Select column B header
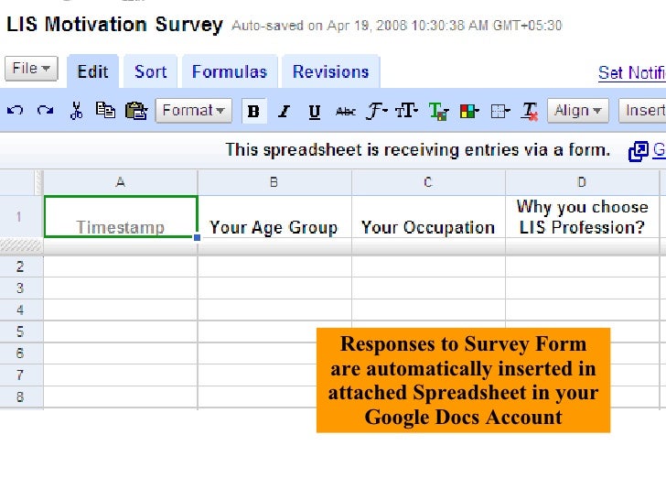 click(x=274, y=182)
